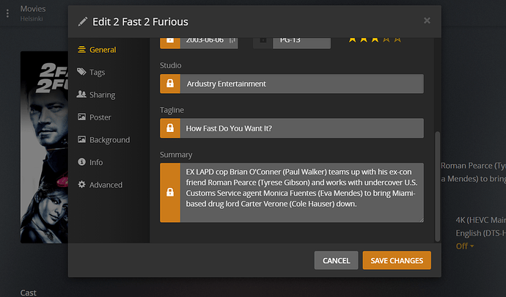
Task: Toggle the lock on the Tagline field
Action: (170, 128)
